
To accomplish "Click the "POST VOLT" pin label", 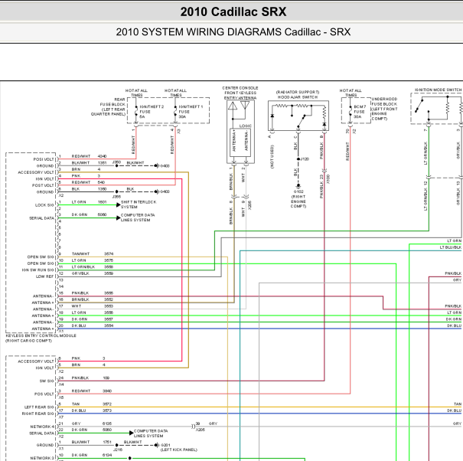I will tap(43, 185).
